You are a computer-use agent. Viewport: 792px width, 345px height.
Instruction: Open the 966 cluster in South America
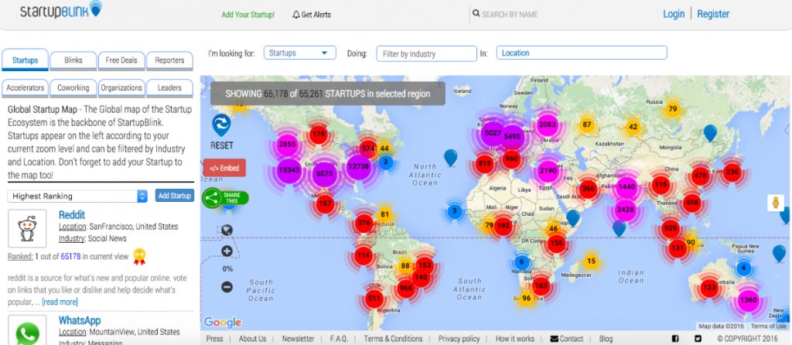(x=405, y=288)
